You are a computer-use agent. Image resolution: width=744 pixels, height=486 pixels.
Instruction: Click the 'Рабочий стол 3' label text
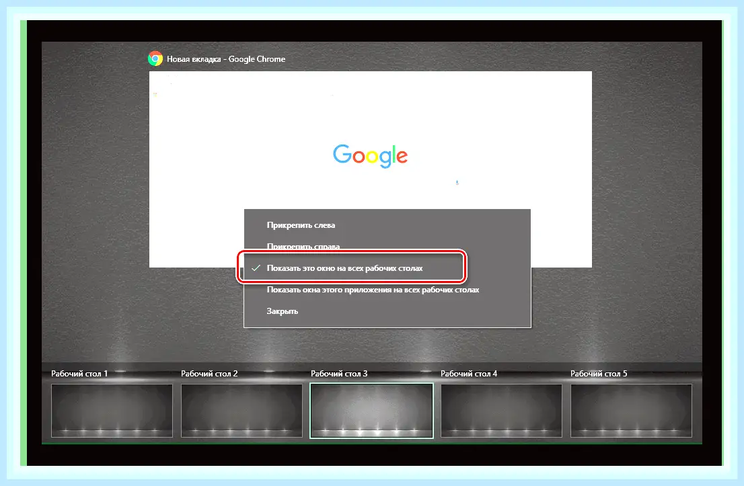coord(339,374)
